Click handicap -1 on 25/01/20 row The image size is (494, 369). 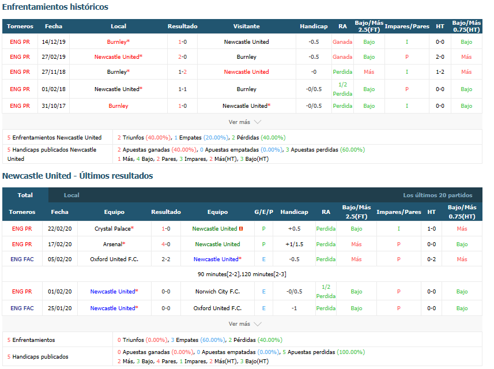tap(294, 308)
